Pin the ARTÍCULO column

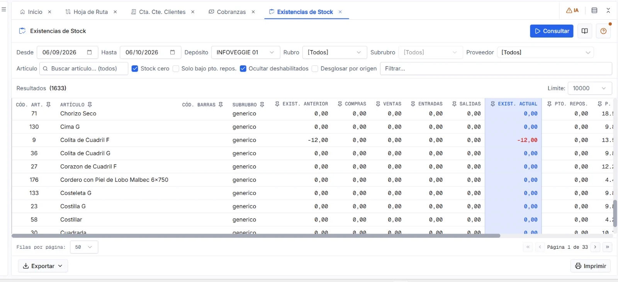point(90,104)
